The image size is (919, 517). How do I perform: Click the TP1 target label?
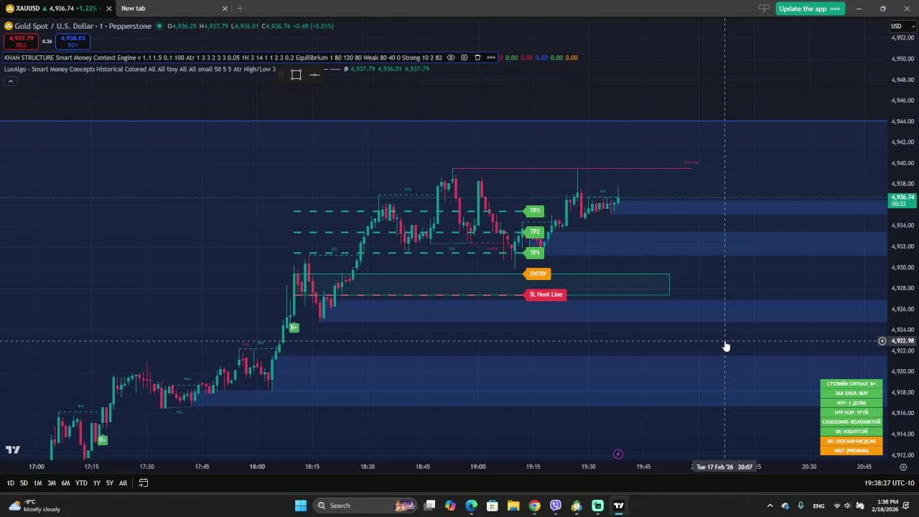(534, 253)
